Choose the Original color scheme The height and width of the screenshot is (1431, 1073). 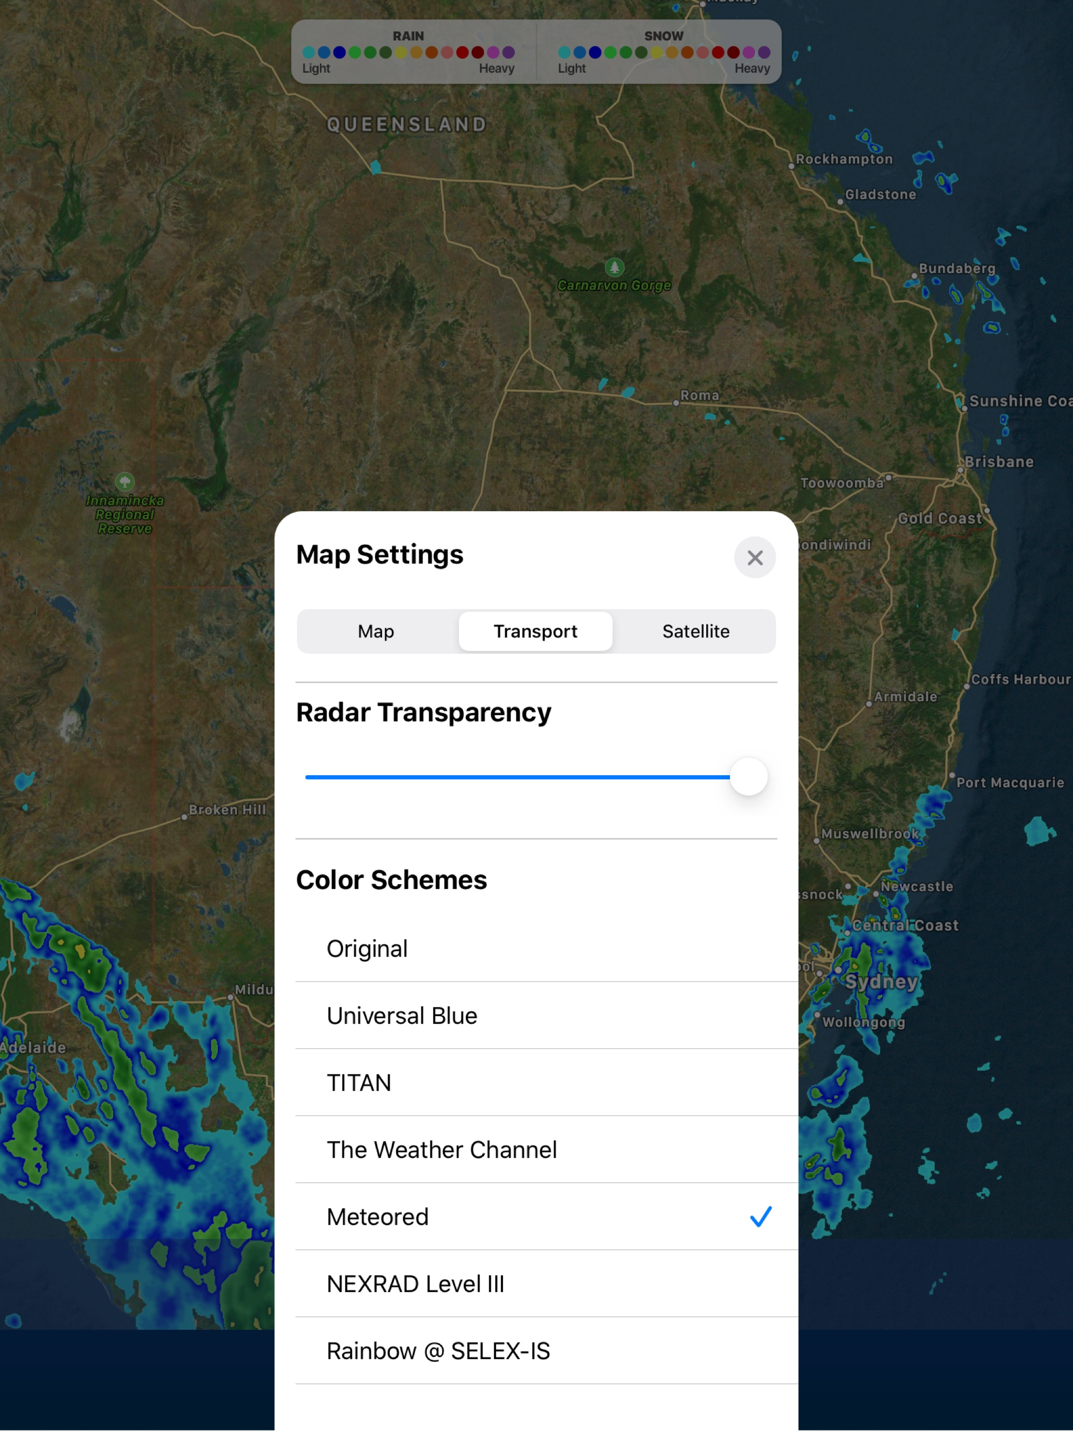(367, 949)
